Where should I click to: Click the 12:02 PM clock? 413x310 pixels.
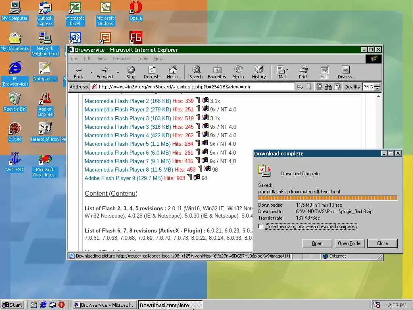396,305
